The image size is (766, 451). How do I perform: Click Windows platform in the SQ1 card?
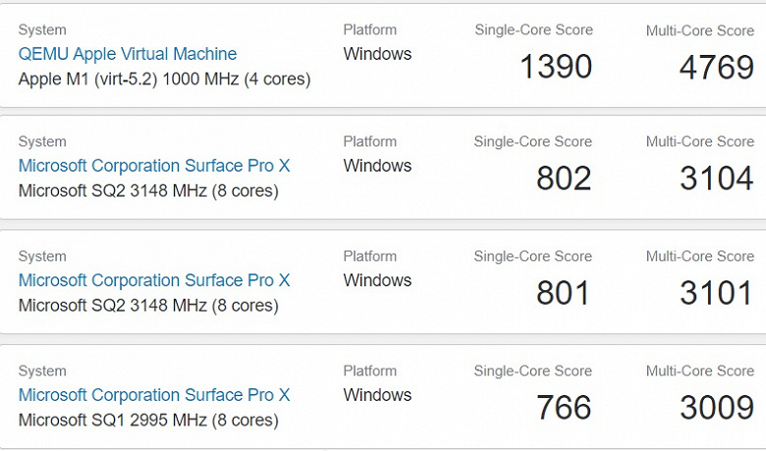(x=377, y=395)
